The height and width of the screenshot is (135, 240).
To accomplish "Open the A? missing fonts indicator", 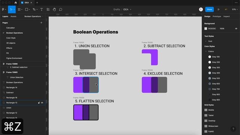I will [x=226, y=9].
